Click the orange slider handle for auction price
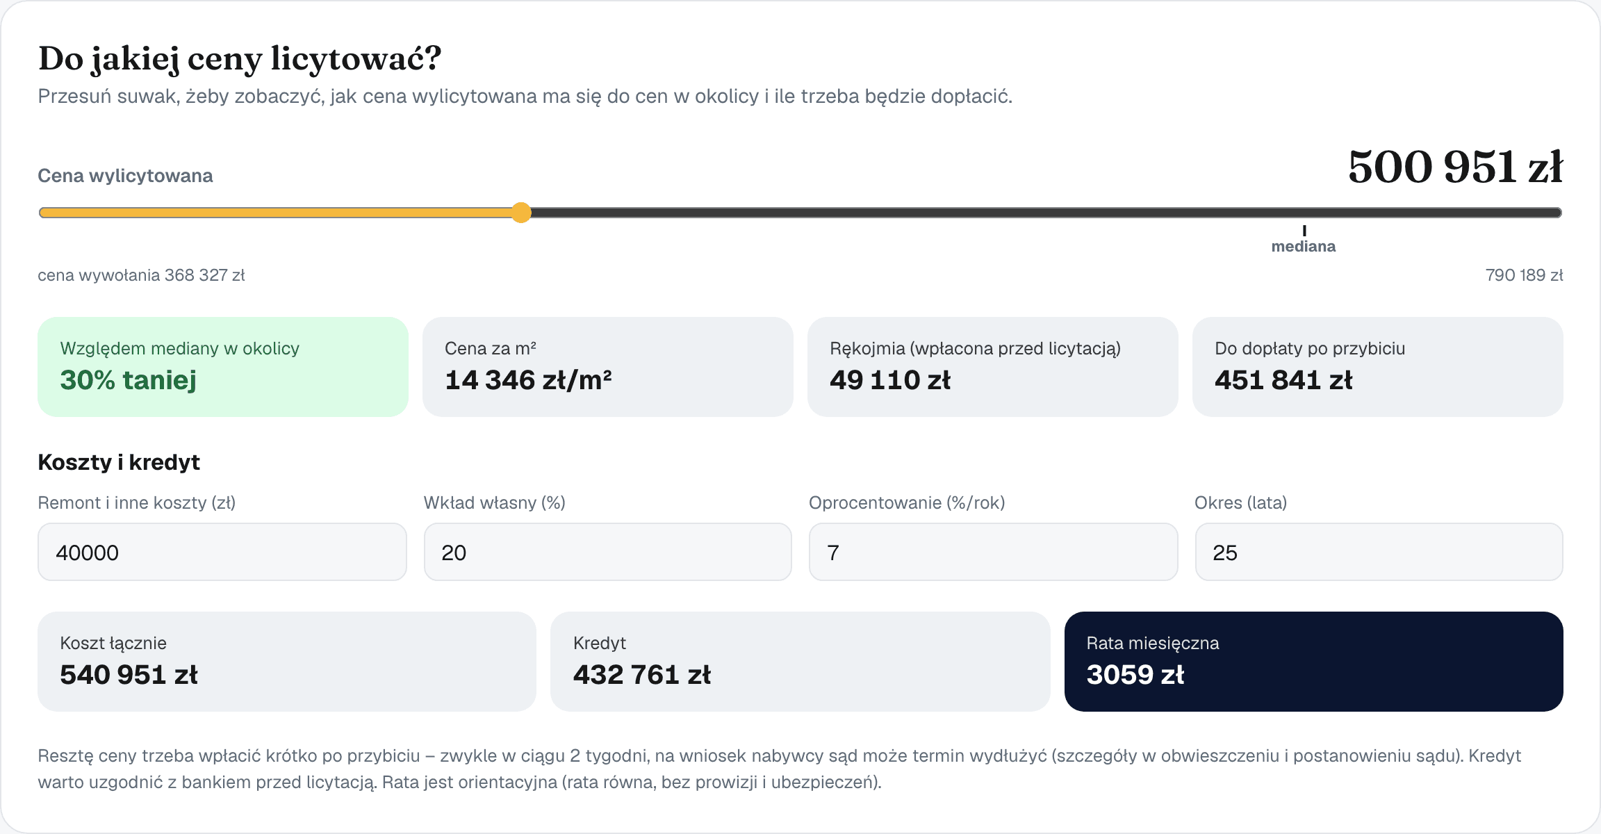Image resolution: width=1601 pixels, height=834 pixels. 521,213
